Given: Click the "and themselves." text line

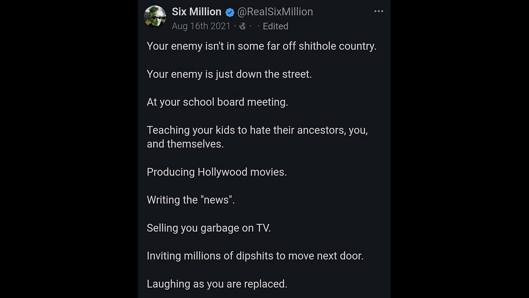Looking at the screenshot, I should [185, 144].
